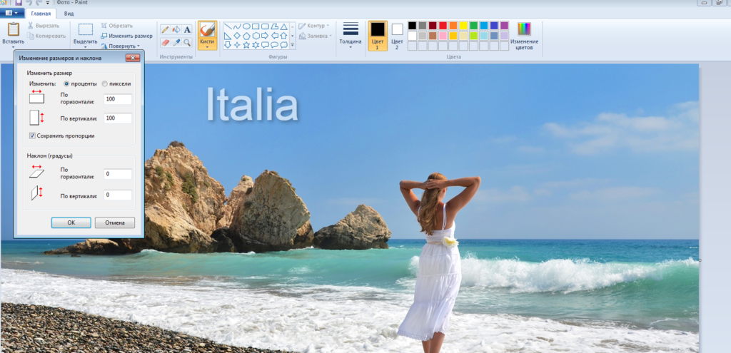Viewport: 731px width, 353px height.
Task: Select the "пиксели" radio button
Action: 105,83
